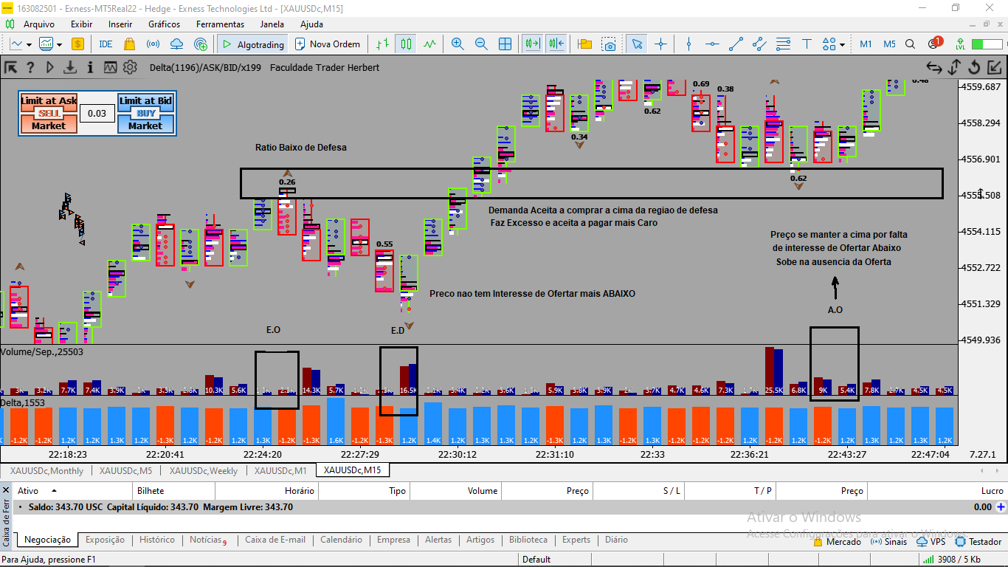Click the zoom in magnifier icon
This screenshot has height=567, width=1008.
pyautogui.click(x=458, y=44)
